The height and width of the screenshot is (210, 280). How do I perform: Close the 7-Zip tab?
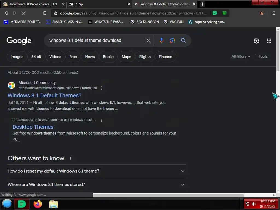pos(129,4)
